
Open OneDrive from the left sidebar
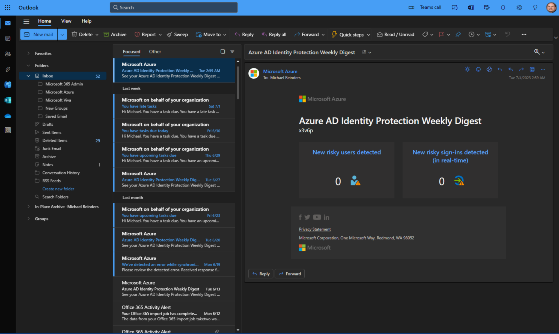[8, 116]
